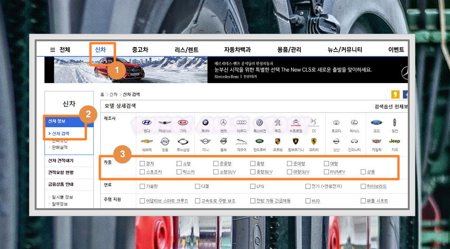Select the Volvo (볼보) logo
Screen dimensions: 450x249
click(x=223, y=141)
